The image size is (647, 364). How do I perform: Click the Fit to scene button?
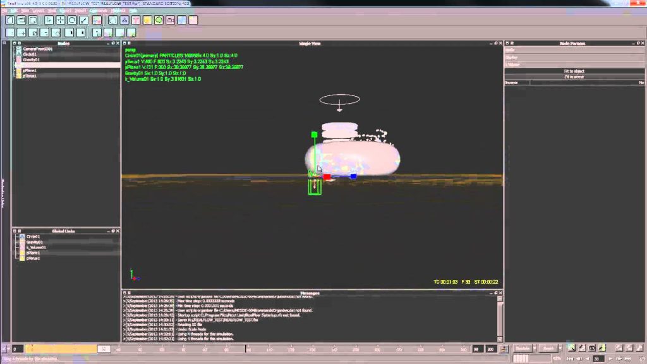pyautogui.click(x=574, y=76)
